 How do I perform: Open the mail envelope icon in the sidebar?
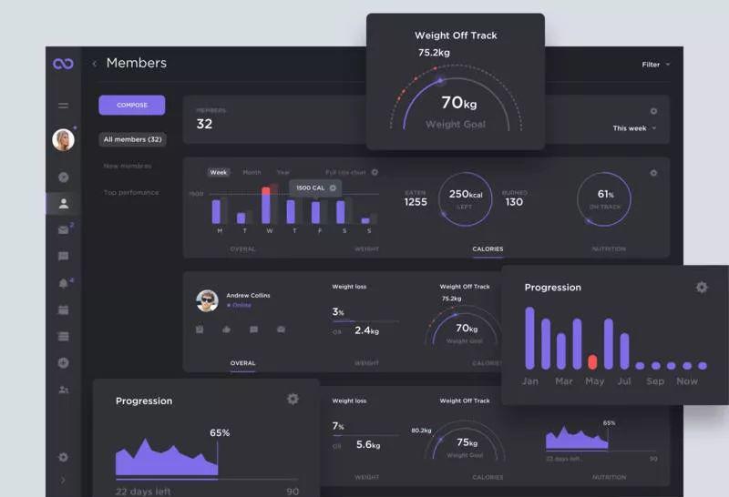[x=63, y=230]
